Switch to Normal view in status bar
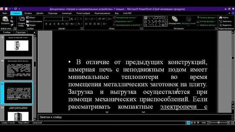Screen dimensions: 235x132 coord(188,123)
